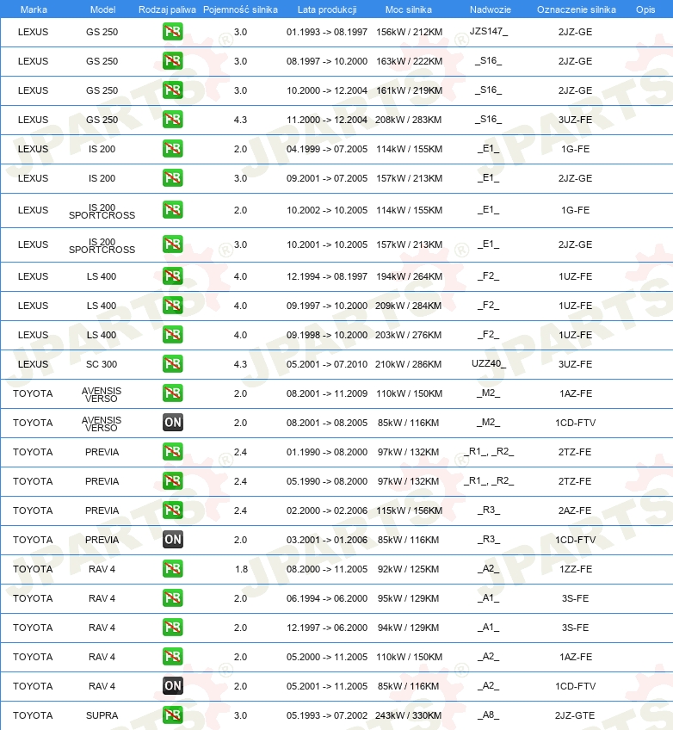Viewport: 673px width, 730px height.
Task: Click 3UZ-FE in the SC 300 row
Action: pyautogui.click(x=575, y=364)
